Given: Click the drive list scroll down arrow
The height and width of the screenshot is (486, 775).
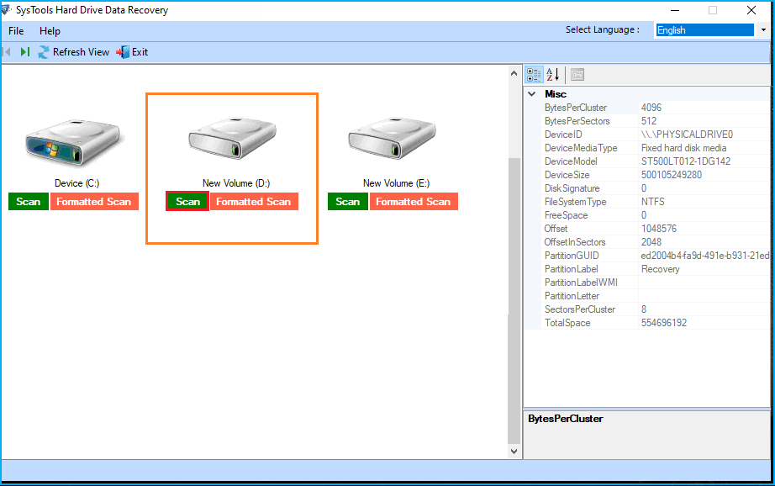Looking at the screenshot, I should 514,451.
